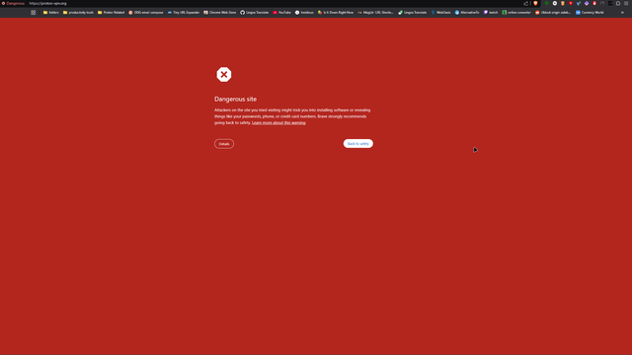
Task: Open the YouTube bookmark
Action: pos(281,13)
